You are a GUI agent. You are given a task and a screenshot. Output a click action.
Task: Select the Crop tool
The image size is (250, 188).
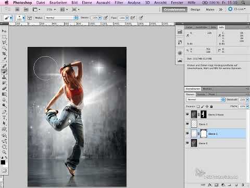click(4, 54)
